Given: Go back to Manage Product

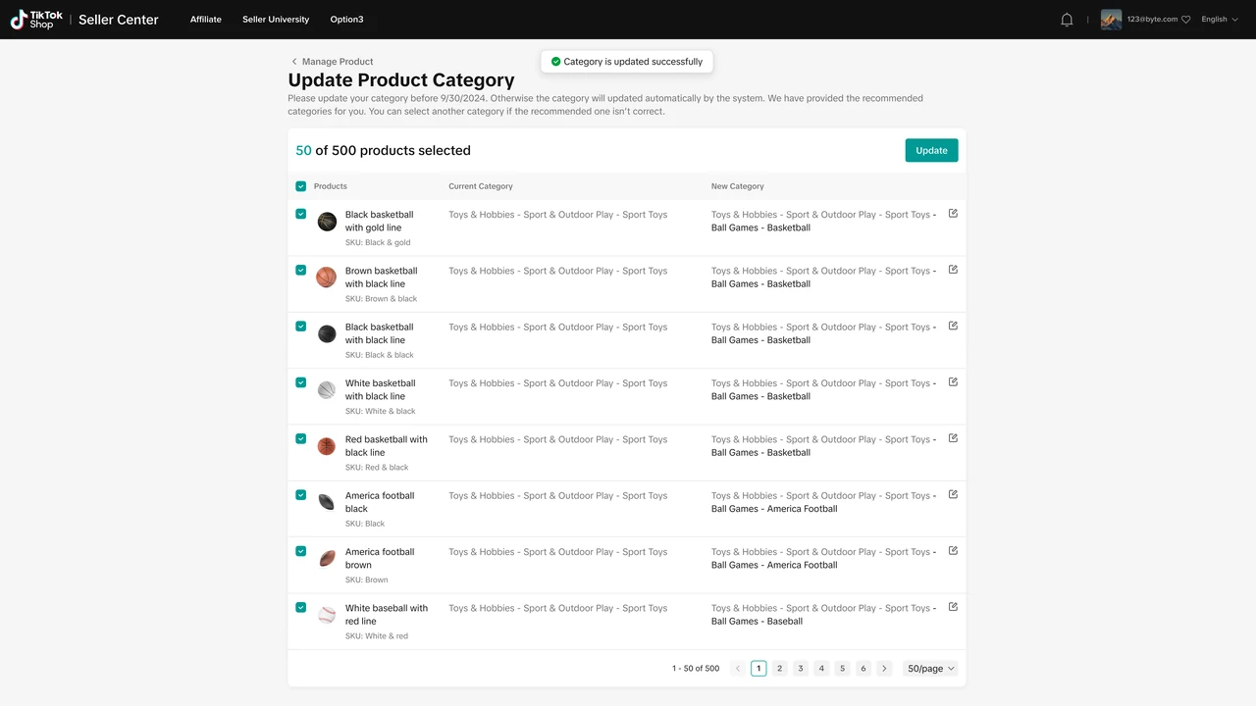Looking at the screenshot, I should 332,61.
